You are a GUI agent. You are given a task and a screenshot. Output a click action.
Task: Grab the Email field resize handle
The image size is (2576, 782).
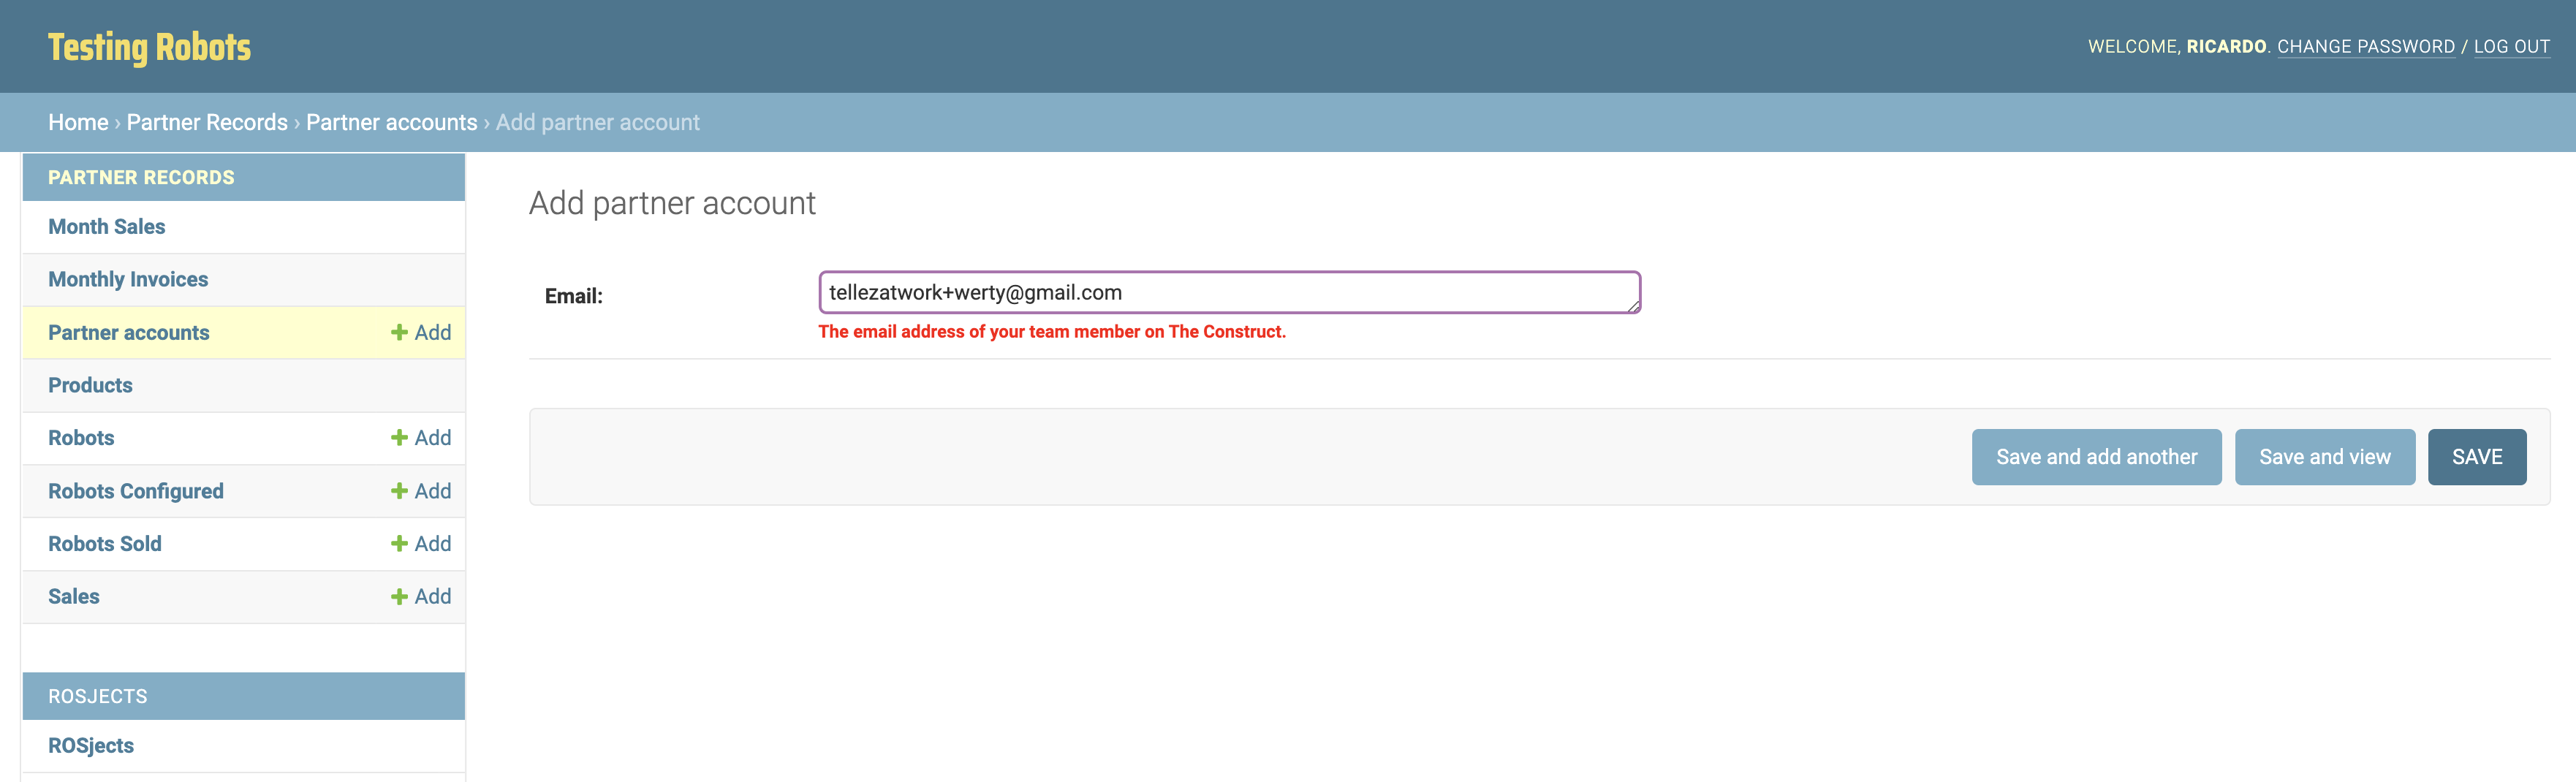click(x=1634, y=306)
